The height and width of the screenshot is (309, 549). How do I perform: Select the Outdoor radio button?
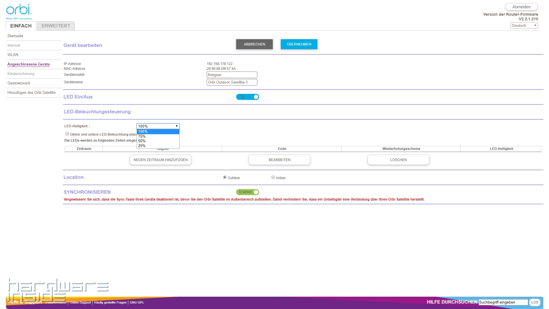click(225, 177)
